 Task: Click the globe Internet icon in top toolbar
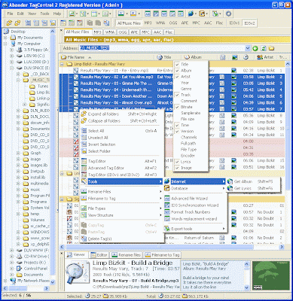point(191,14)
